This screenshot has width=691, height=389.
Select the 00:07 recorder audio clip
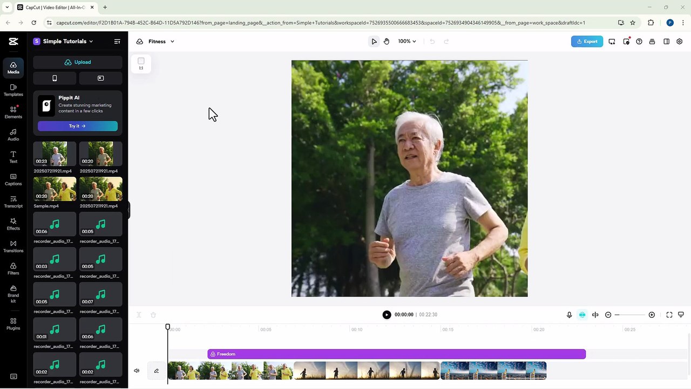click(x=100, y=294)
